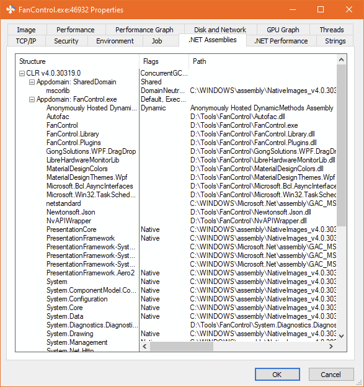Click the horizontal scrollbar thumb
364x387 pixels.
tap(182, 347)
